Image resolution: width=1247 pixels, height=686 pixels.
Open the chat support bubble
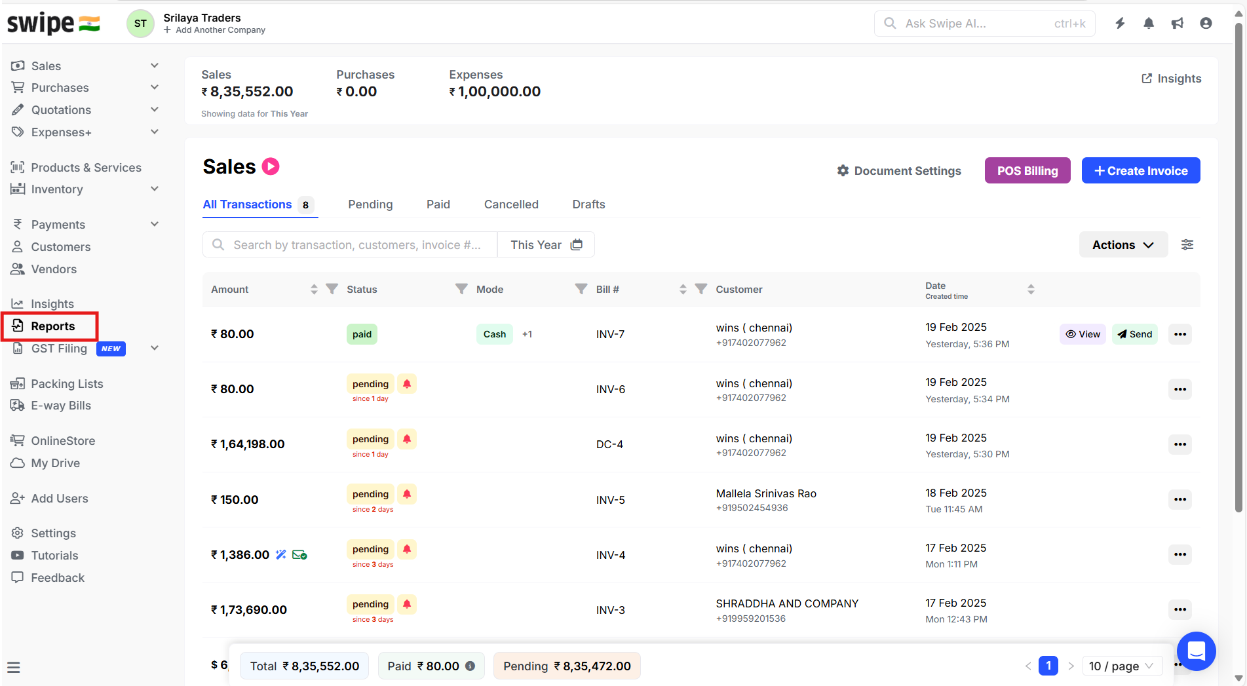tap(1196, 651)
